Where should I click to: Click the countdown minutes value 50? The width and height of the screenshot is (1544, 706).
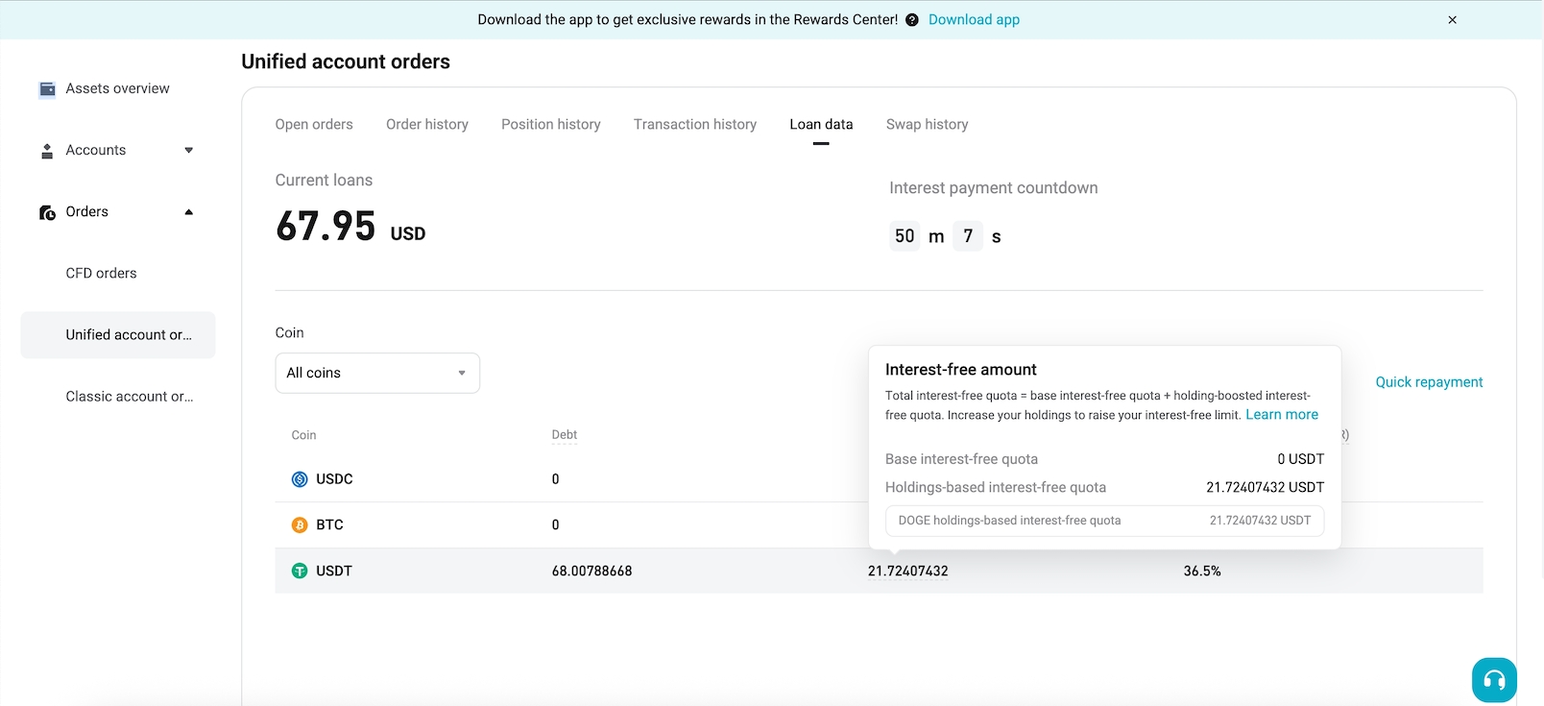coord(905,236)
